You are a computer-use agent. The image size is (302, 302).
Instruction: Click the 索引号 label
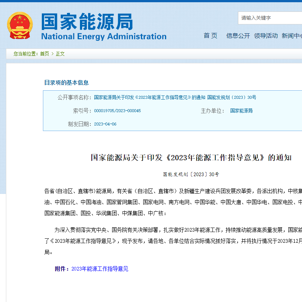click(x=82, y=111)
